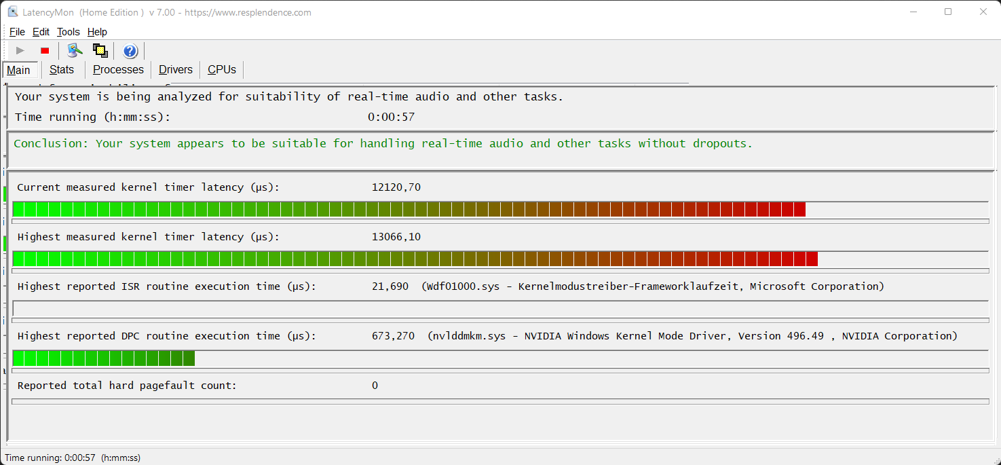1001x465 pixels.
Task: Close the LatencyMon window
Action: pos(983,12)
